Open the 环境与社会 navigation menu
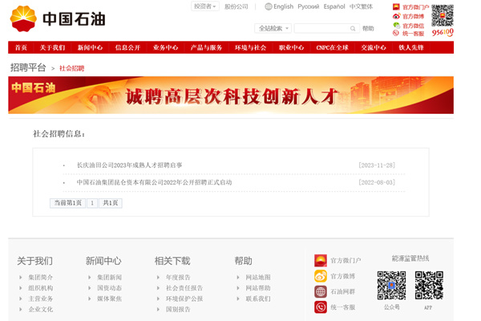Screen dimensions: 481x321 [250, 47]
